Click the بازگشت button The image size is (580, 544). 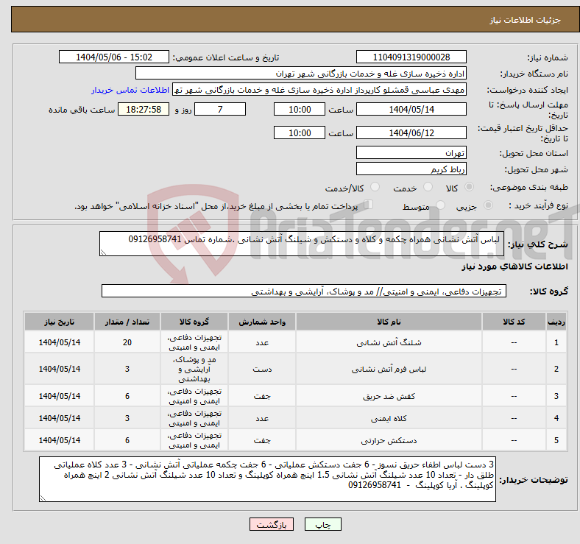[x=272, y=524]
